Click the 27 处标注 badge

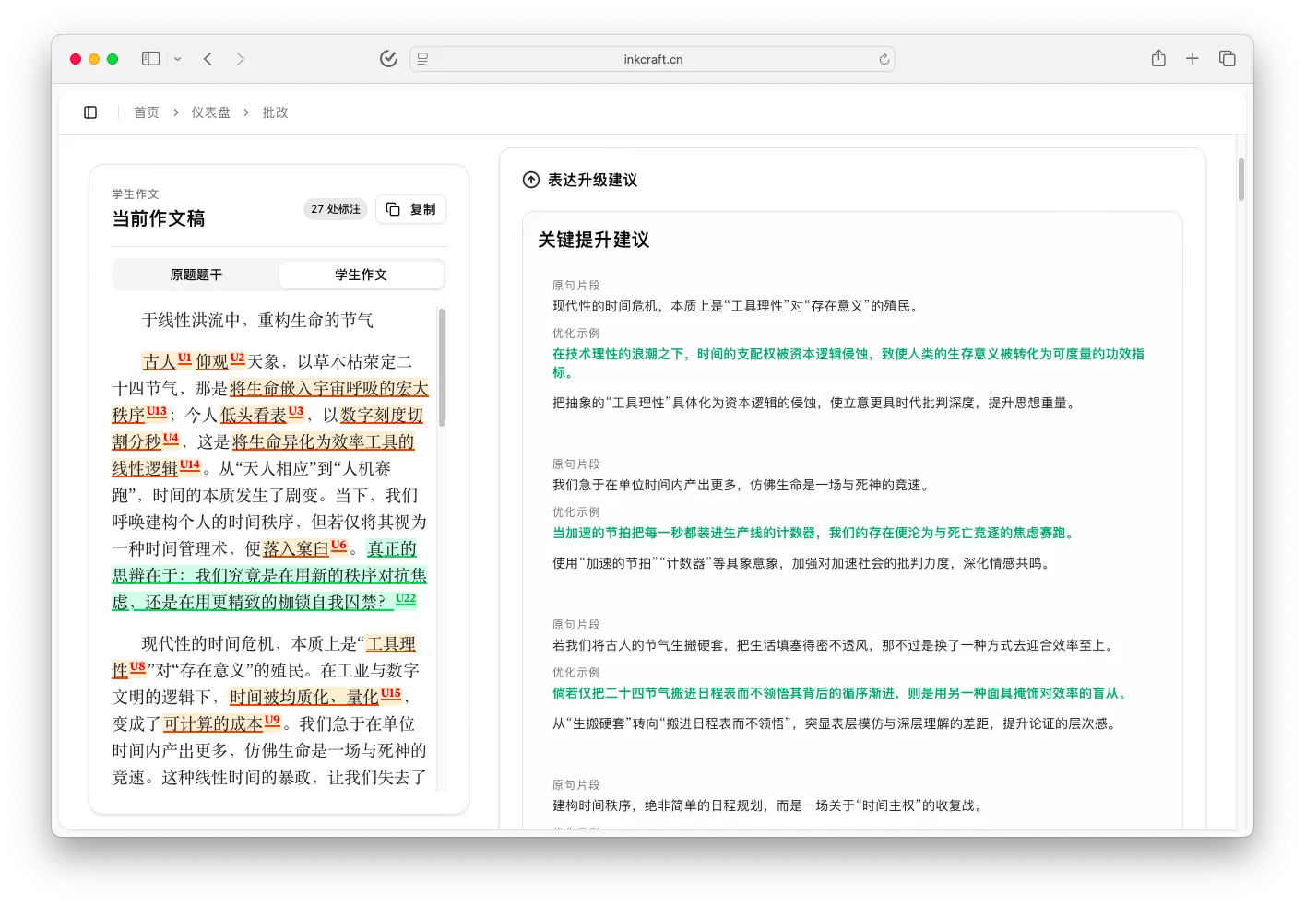[x=335, y=209]
